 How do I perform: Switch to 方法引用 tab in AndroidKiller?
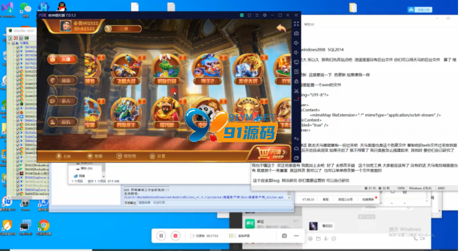(159, 203)
